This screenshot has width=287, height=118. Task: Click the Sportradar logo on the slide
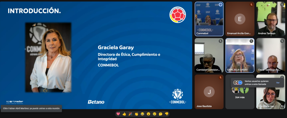pos(15,102)
